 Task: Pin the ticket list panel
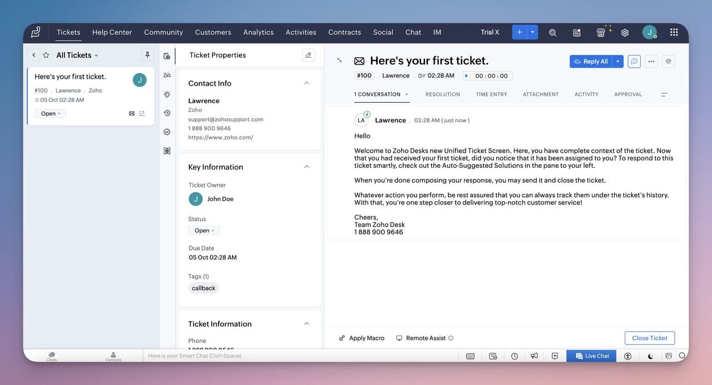tap(147, 55)
